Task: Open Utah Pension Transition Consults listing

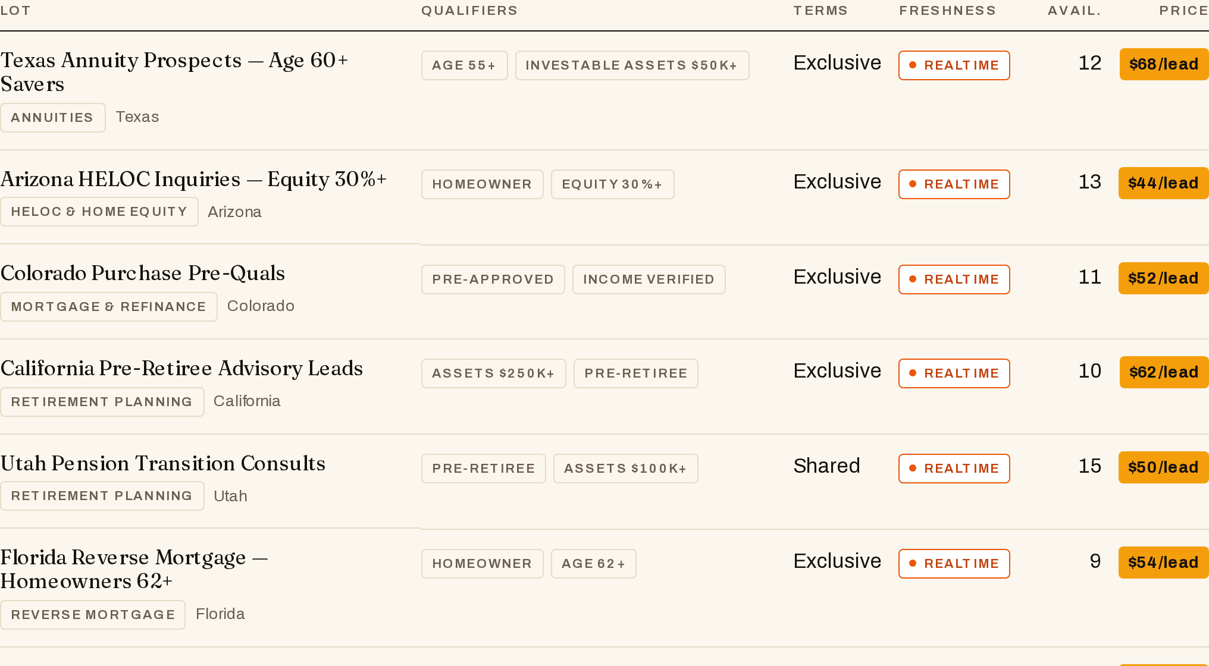Action: point(163,463)
